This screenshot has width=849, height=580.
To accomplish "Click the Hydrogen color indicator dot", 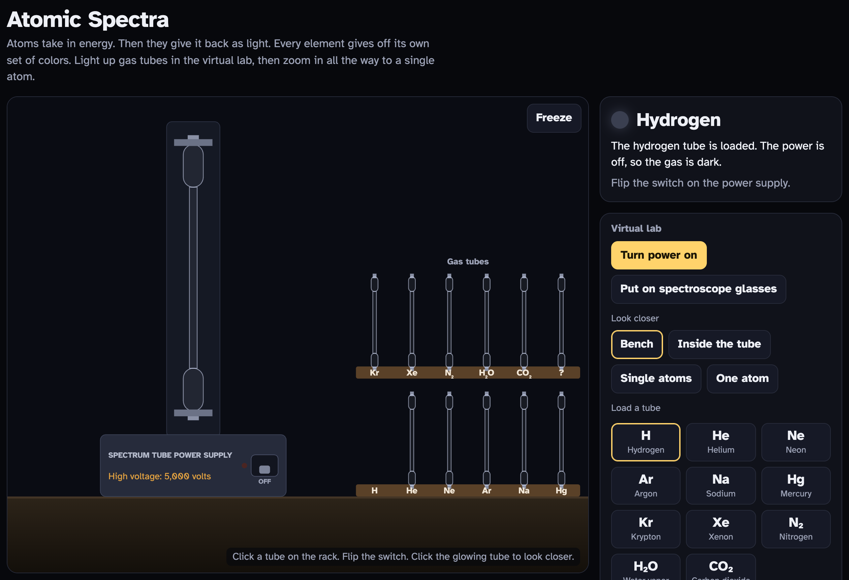I will 620,120.
